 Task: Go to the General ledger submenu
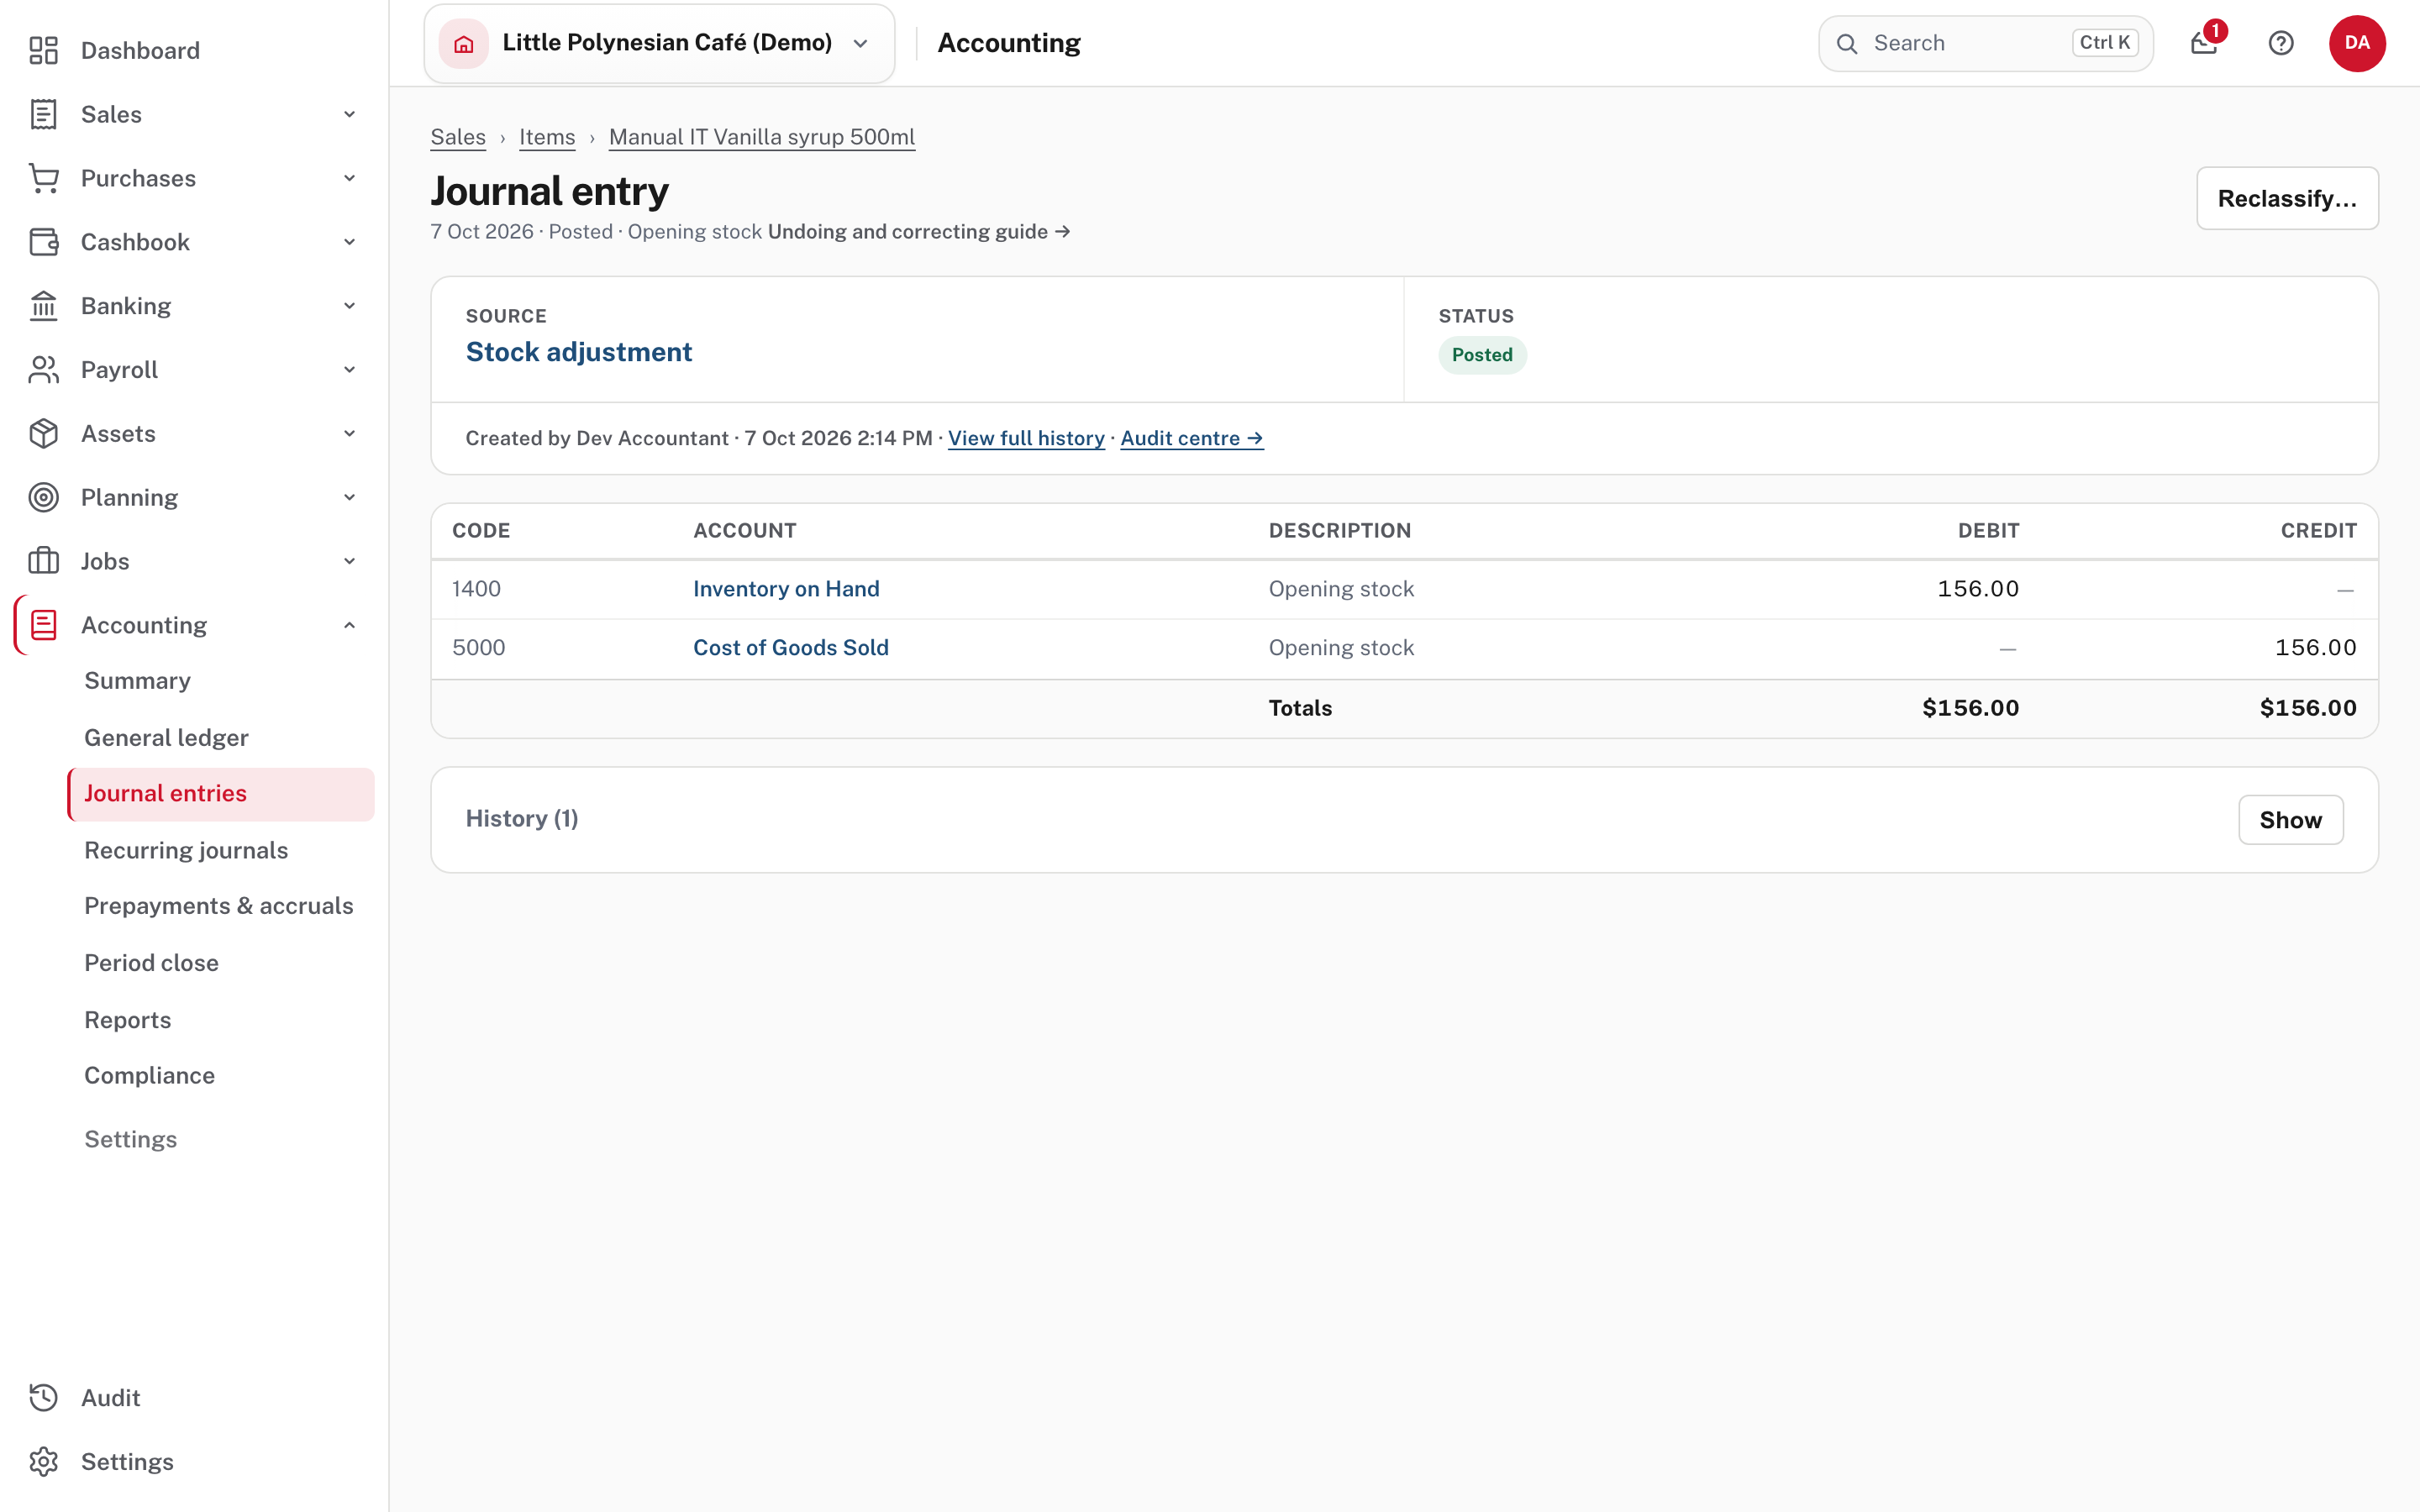(x=166, y=737)
